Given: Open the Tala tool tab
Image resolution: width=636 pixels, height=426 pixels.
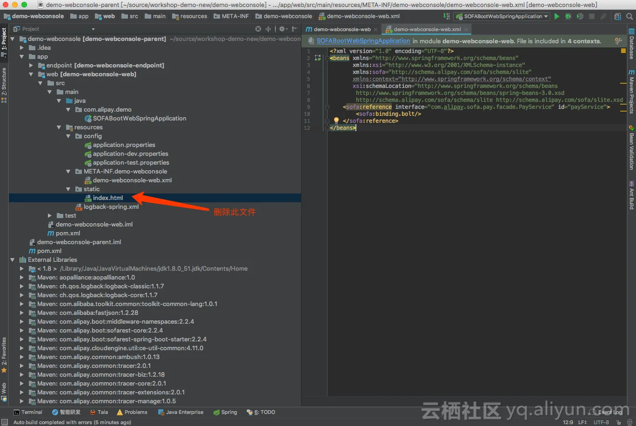Looking at the screenshot, I should click(x=99, y=412).
